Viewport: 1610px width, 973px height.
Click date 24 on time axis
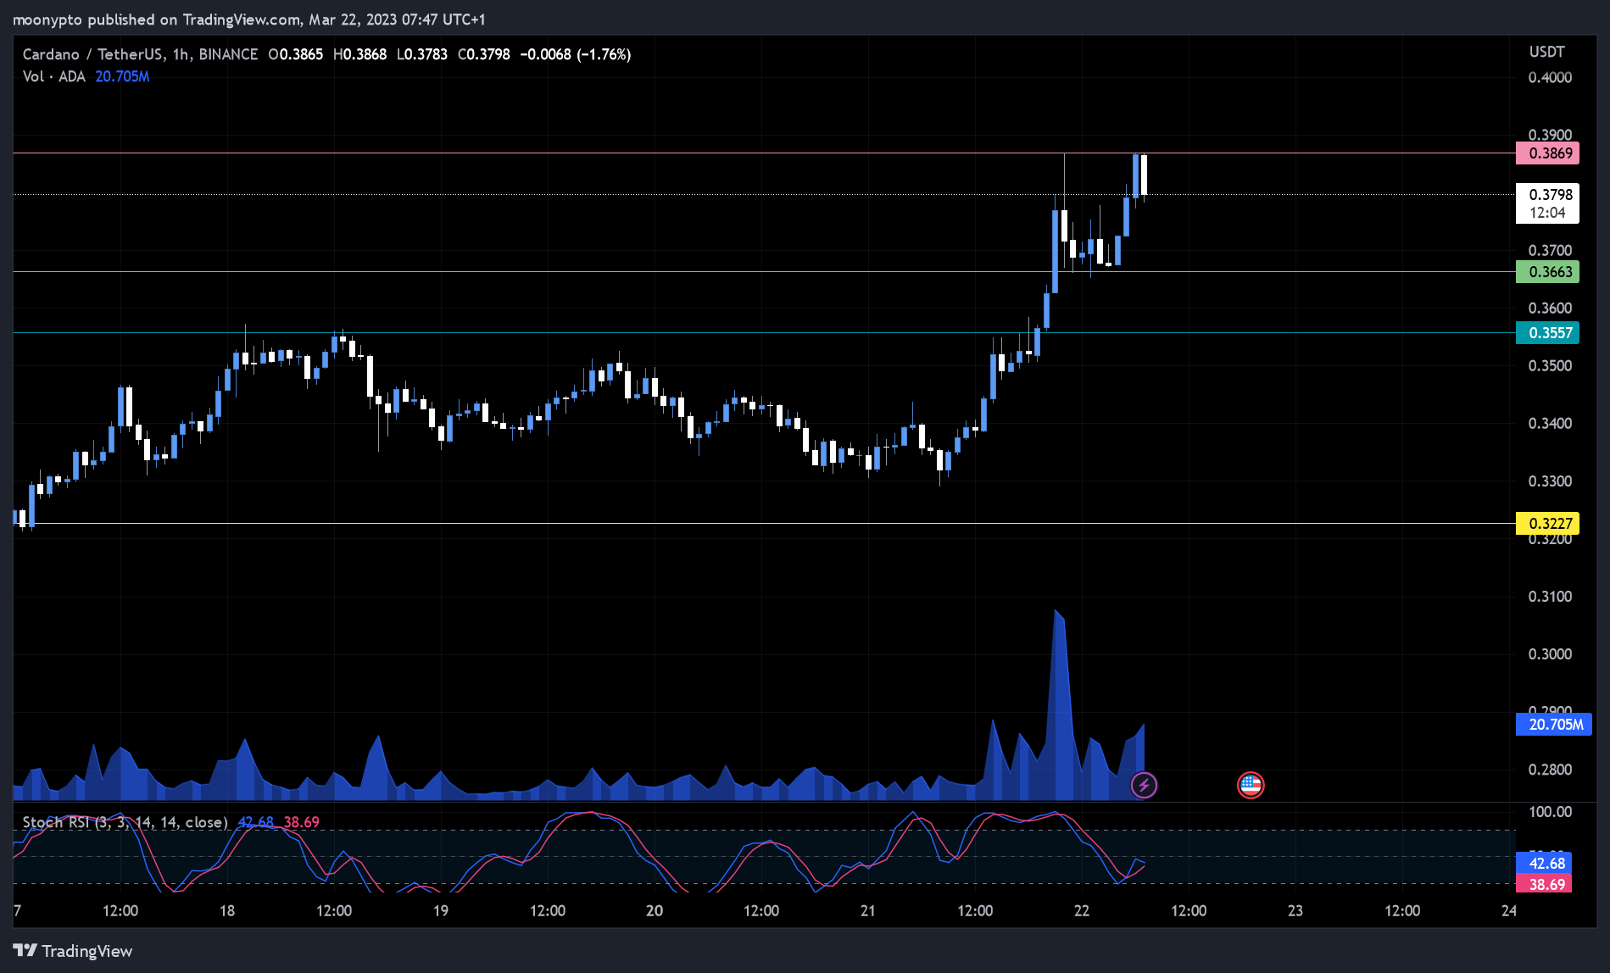(1509, 911)
